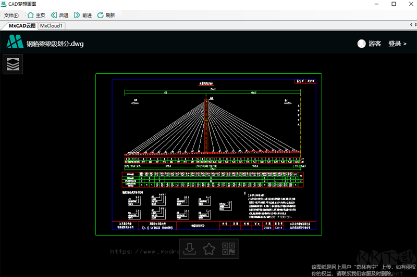This screenshot has width=417, height=277.
Task: Close the CAD梦想画图 window
Action: click(x=407, y=4)
